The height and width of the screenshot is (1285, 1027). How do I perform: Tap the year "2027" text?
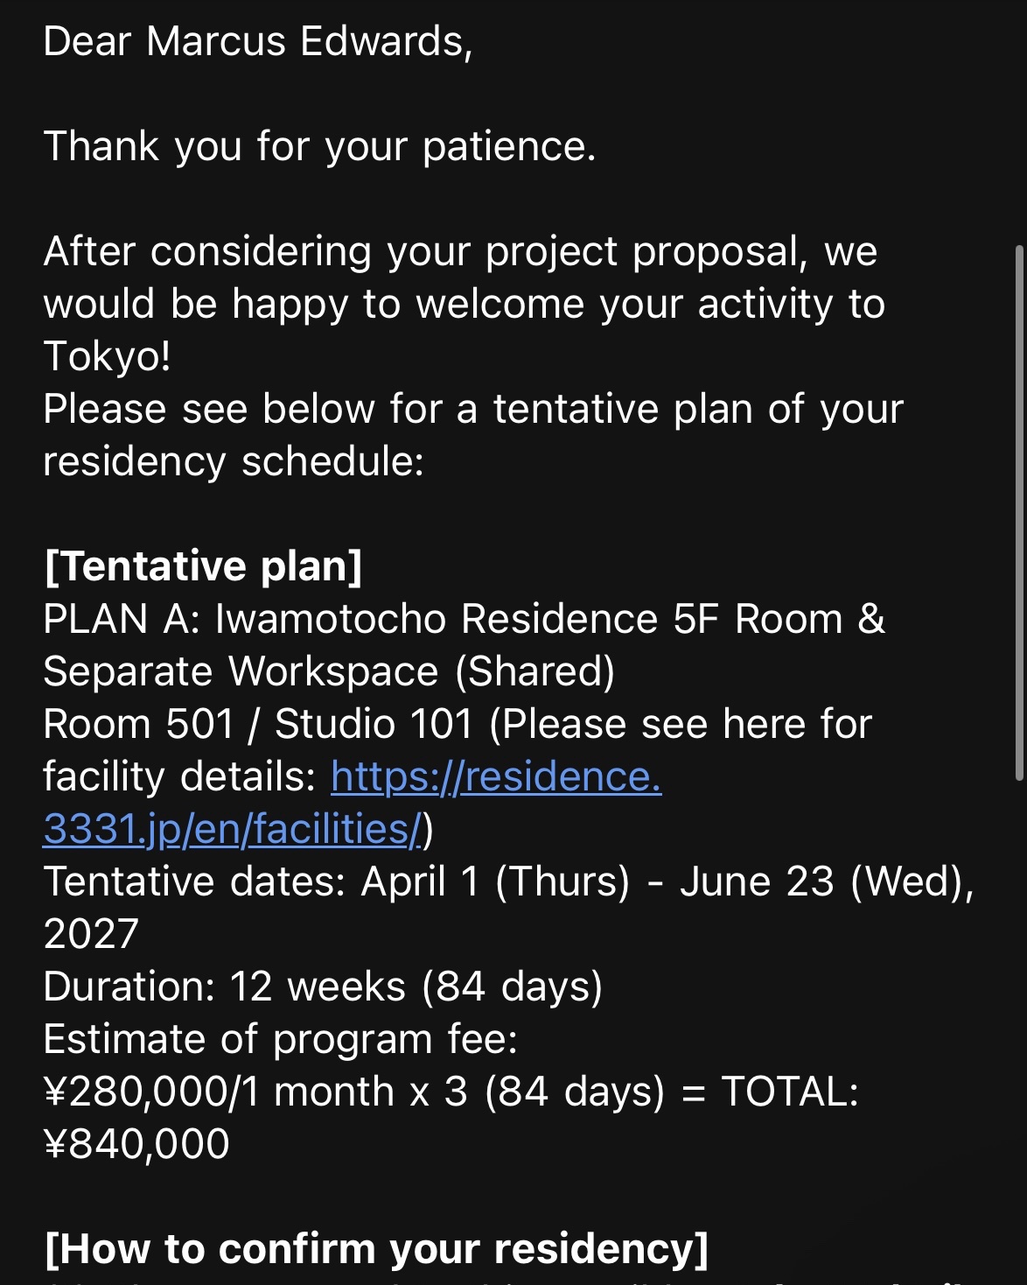[91, 934]
